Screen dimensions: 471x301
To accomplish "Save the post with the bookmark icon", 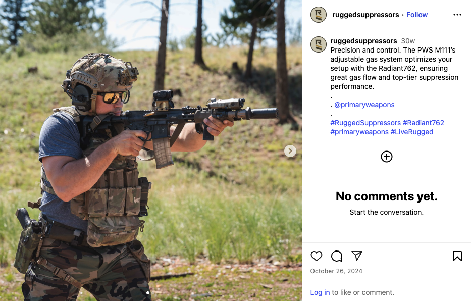I will 457,256.
